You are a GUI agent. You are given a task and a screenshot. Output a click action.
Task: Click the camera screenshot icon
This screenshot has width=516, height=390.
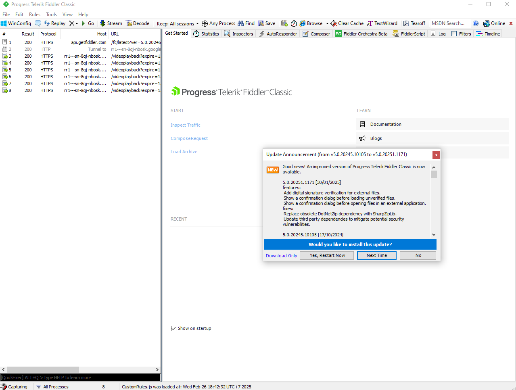[x=284, y=23]
